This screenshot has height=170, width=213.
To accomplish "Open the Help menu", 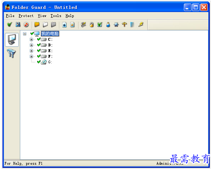I will (70, 16).
